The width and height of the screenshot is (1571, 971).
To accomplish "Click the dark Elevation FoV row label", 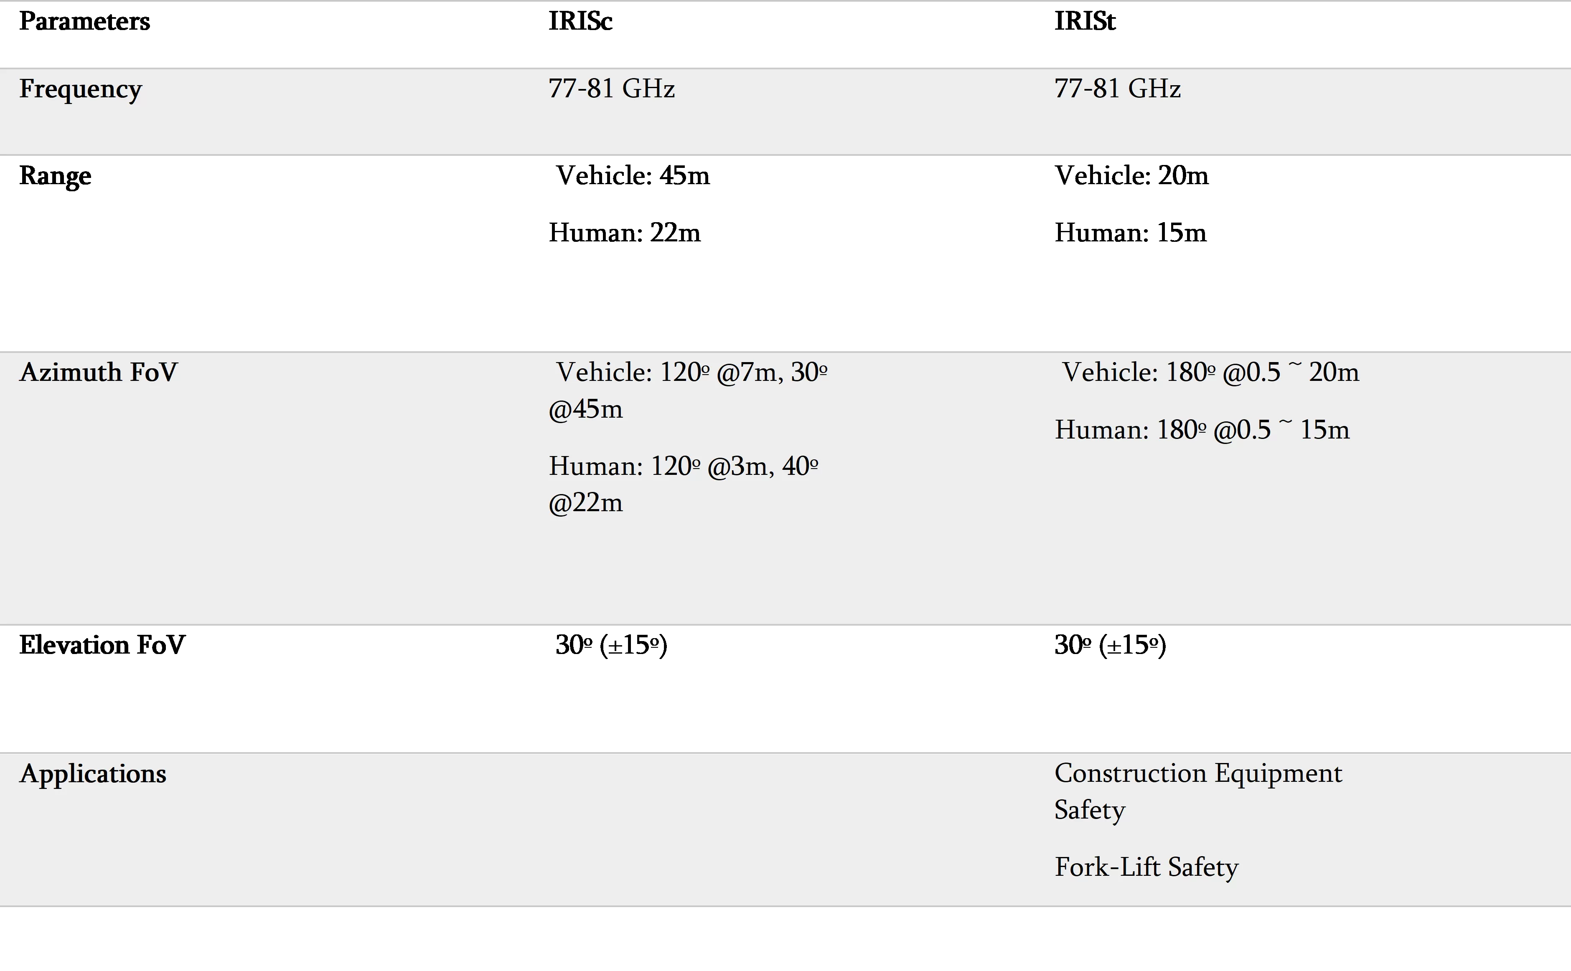I will [x=102, y=644].
